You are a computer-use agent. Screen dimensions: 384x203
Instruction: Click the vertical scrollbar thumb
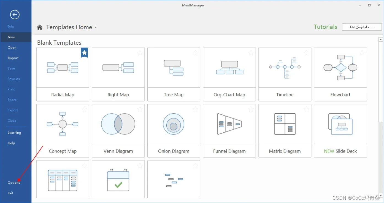pyautogui.click(x=381, y=82)
